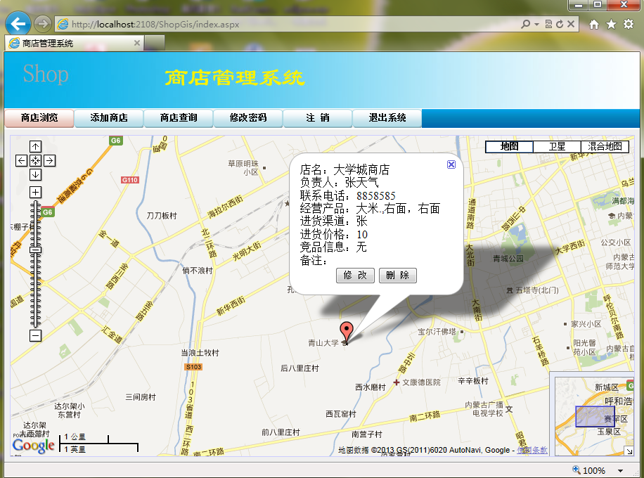Screen dimensions: 644x478
Task: Open the favorites star
Action: [611, 25]
